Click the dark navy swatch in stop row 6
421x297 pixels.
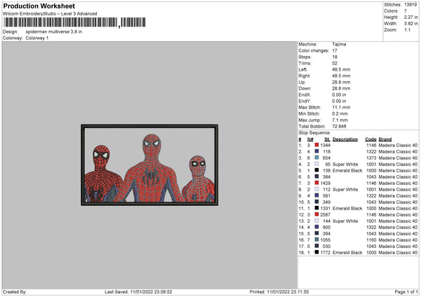click(317, 177)
